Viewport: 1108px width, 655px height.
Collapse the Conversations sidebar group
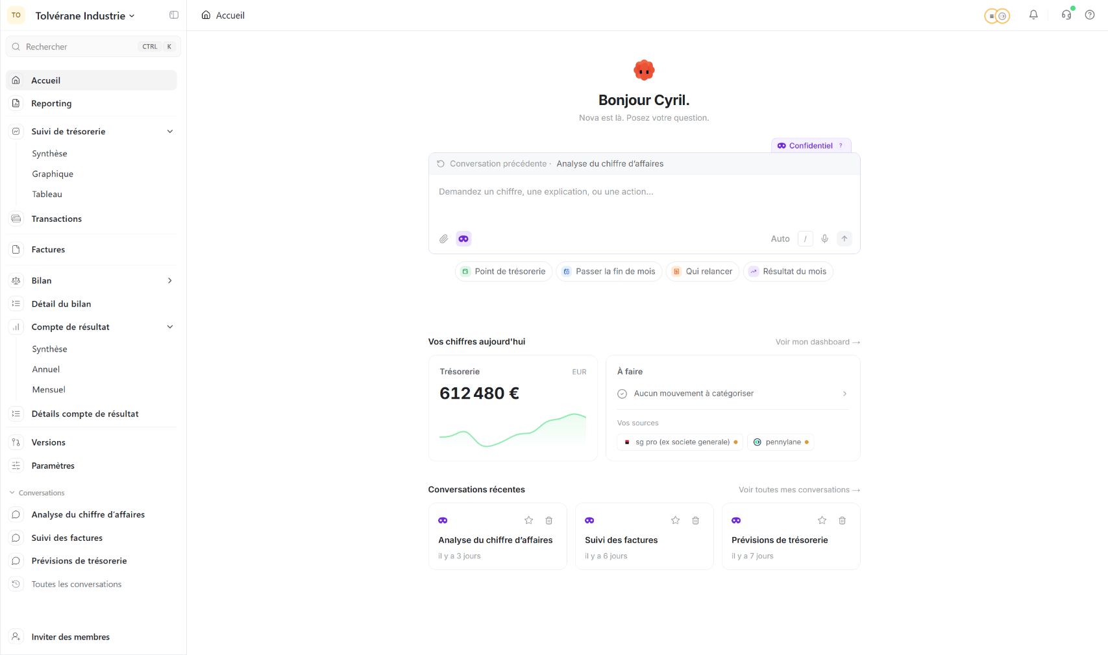click(x=36, y=493)
